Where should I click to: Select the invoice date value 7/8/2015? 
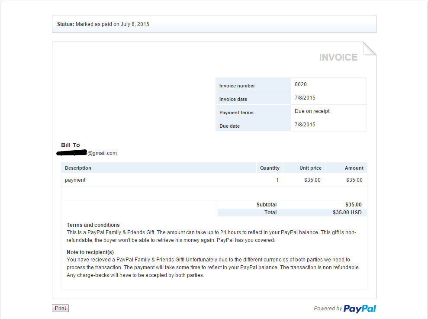click(305, 98)
